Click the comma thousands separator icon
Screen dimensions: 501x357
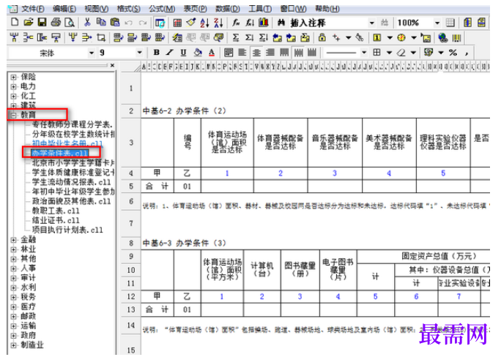467,53
